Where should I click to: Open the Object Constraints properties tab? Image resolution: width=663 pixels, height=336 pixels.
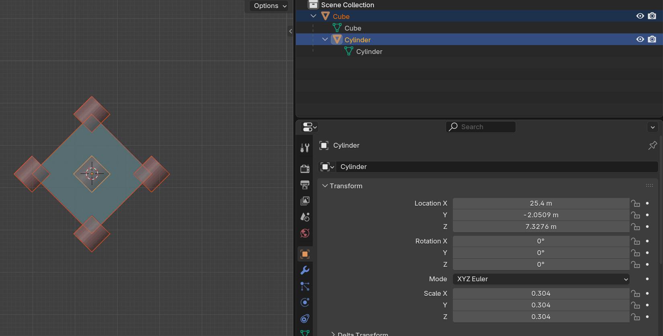pos(305,319)
